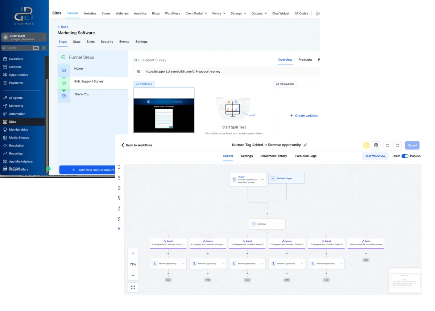Zoom out on workflow canvas
The width and height of the screenshot is (435, 311).
(133, 275)
